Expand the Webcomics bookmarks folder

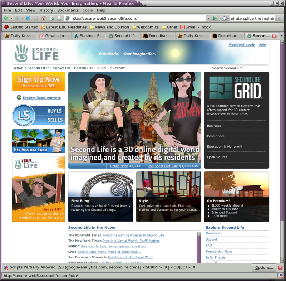point(145,27)
